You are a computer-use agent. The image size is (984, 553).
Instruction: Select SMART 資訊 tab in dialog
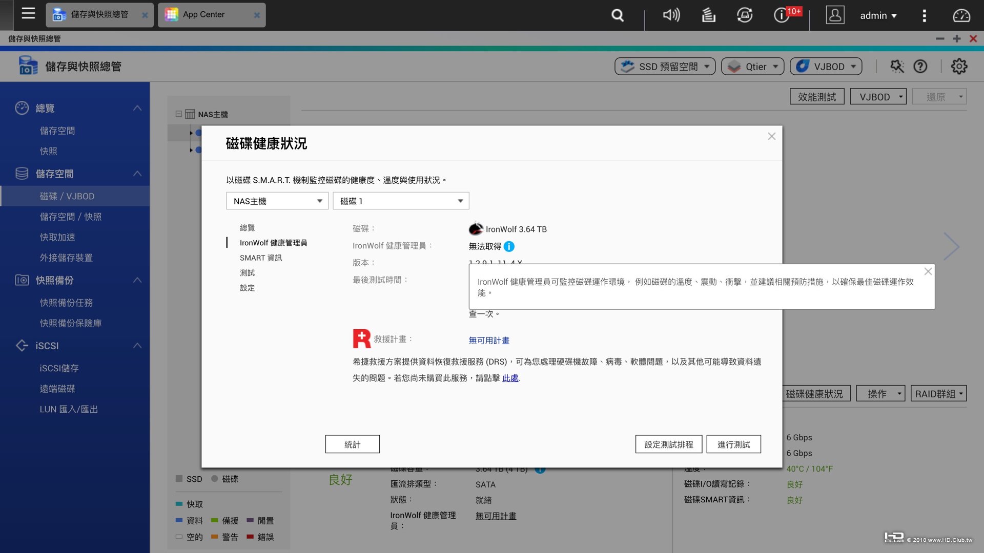click(x=260, y=257)
